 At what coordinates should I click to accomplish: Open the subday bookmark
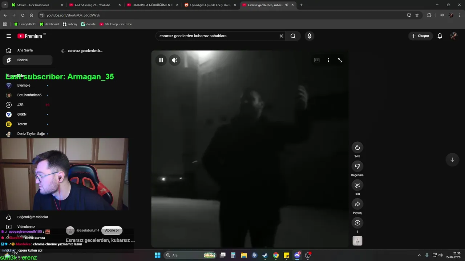70,24
